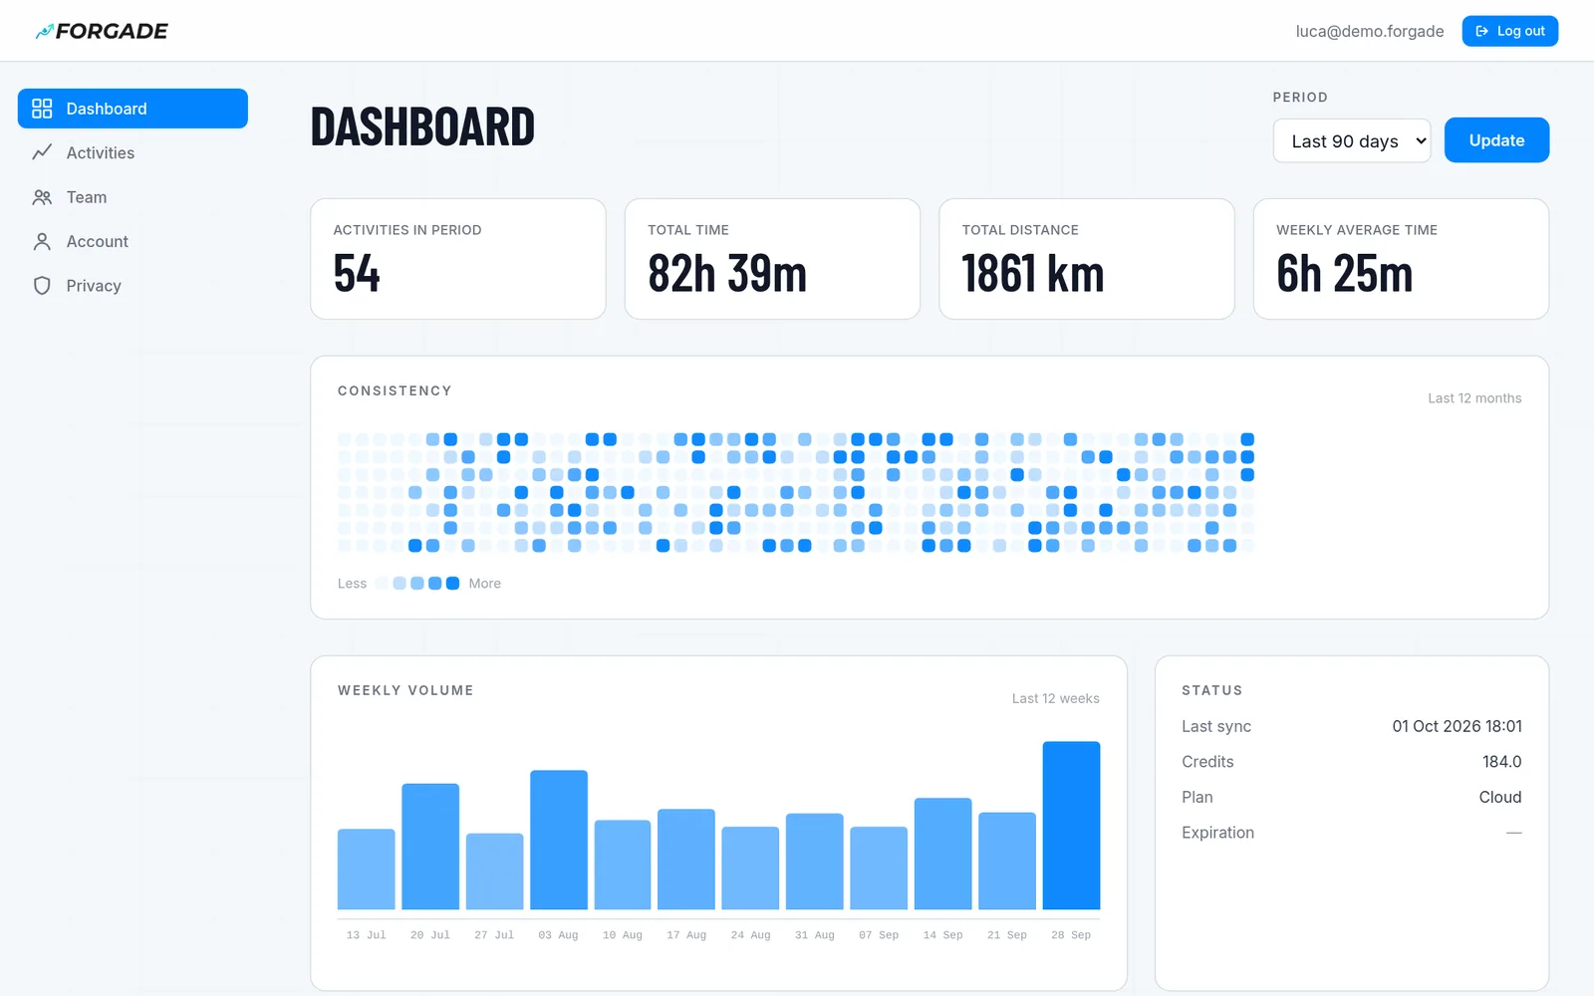
Task: Click the Team people icon
Action: click(x=42, y=197)
